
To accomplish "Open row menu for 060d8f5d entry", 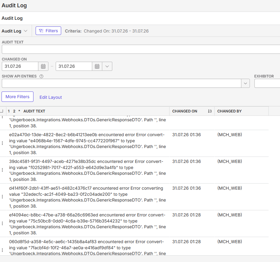I will pyautogui.click(x=2, y=250).
